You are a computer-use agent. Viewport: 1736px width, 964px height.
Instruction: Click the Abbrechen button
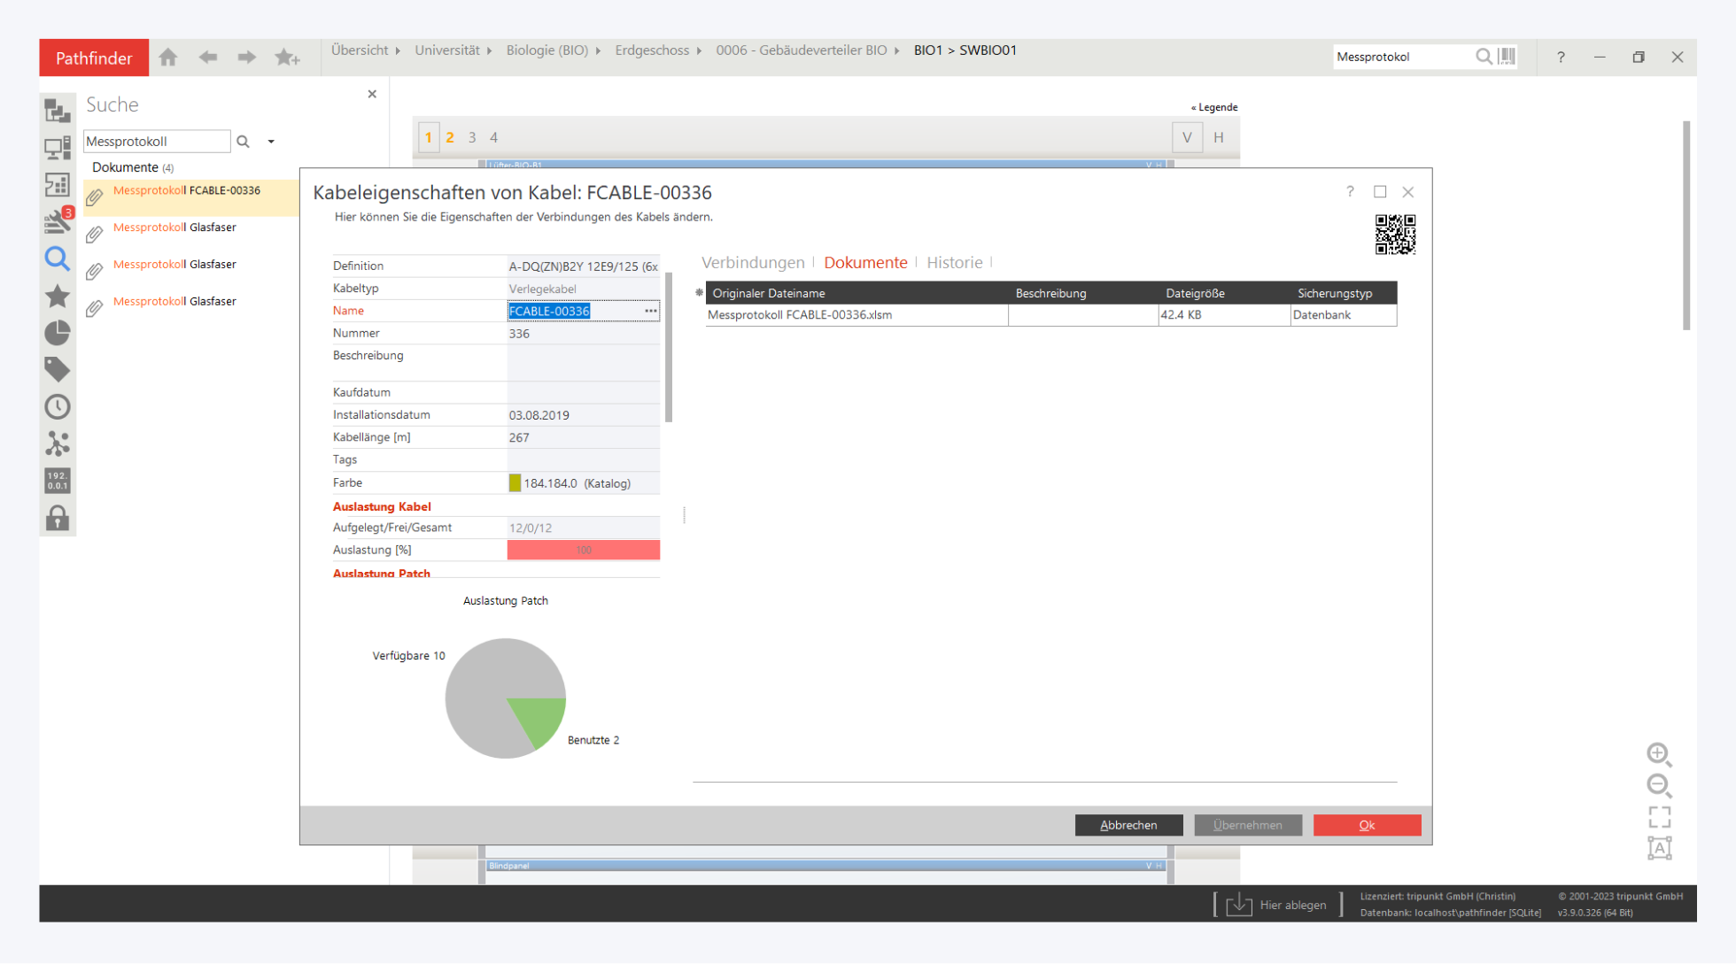click(x=1128, y=825)
